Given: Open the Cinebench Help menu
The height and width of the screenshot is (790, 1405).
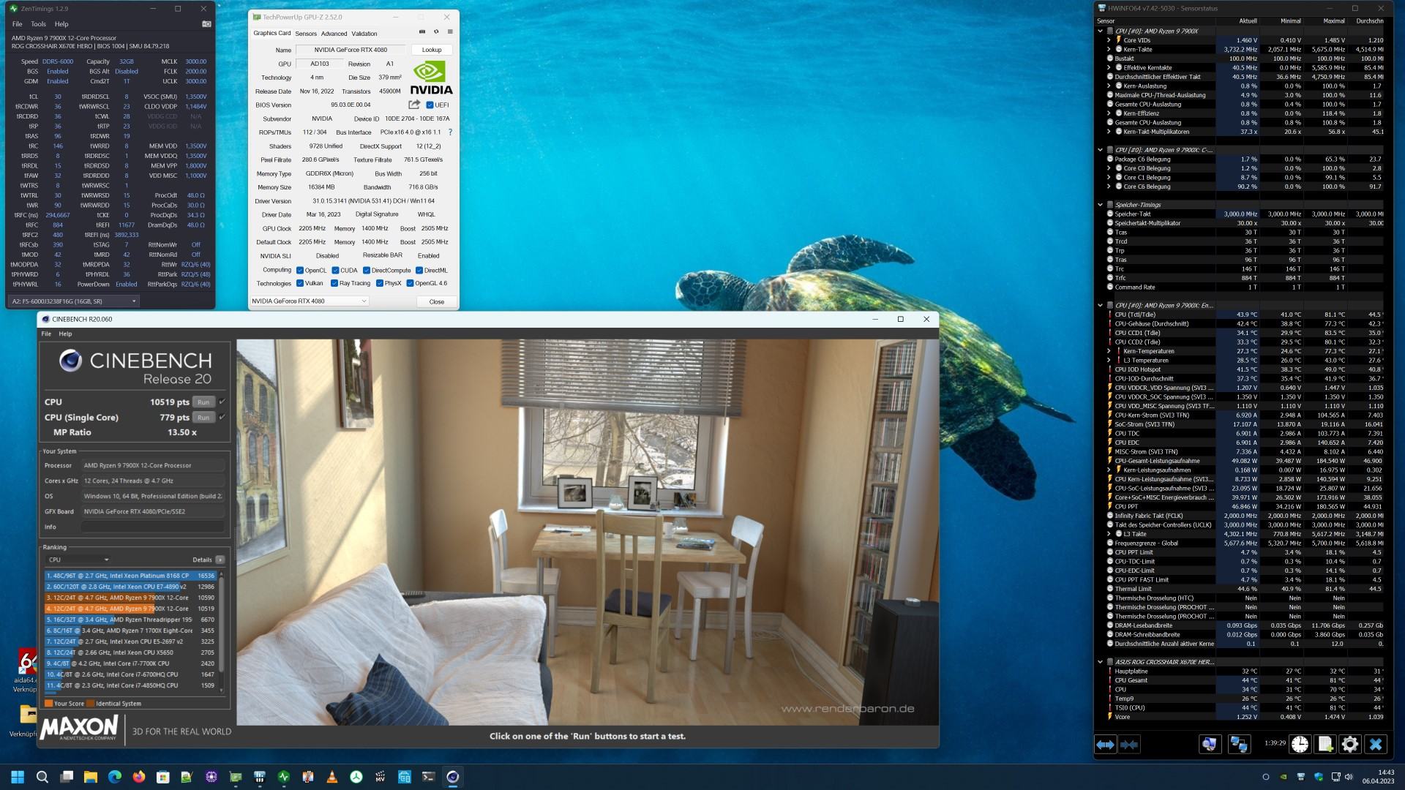Looking at the screenshot, I should click(65, 334).
